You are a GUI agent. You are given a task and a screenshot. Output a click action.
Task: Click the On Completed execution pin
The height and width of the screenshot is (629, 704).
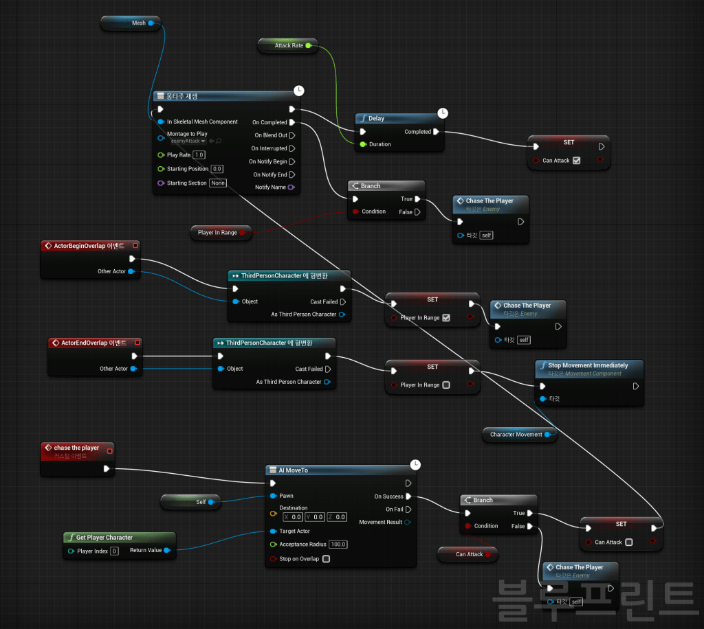292,122
